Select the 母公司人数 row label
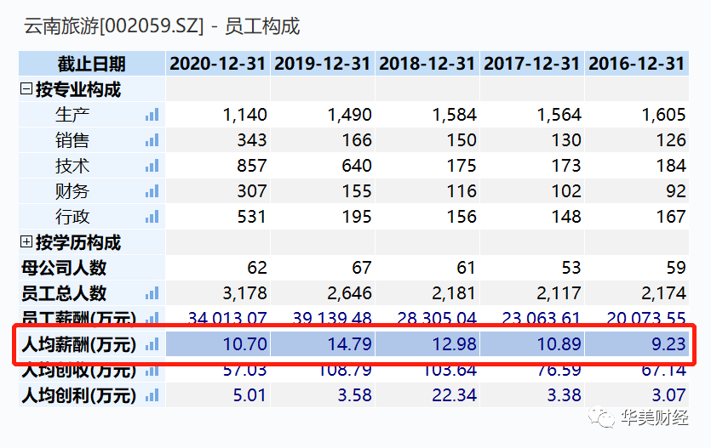 point(64,268)
